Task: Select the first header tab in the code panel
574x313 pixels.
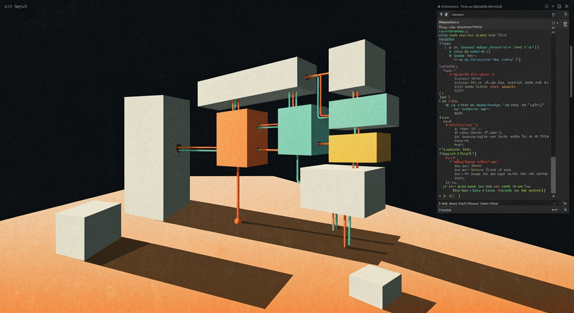Action: (x=449, y=23)
